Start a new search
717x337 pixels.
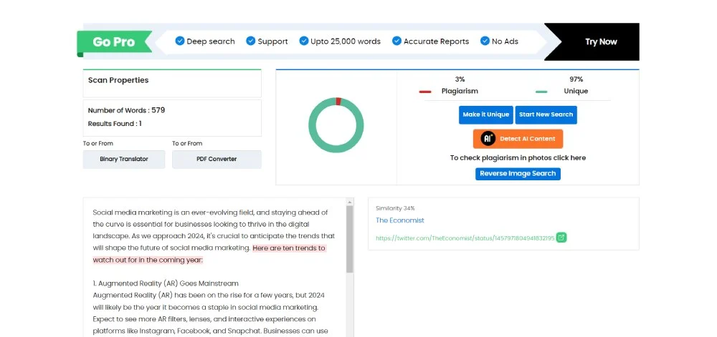click(x=546, y=114)
